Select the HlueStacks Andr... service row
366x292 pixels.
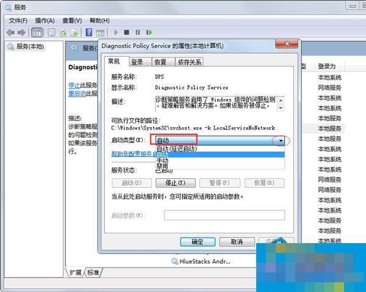[201, 261]
